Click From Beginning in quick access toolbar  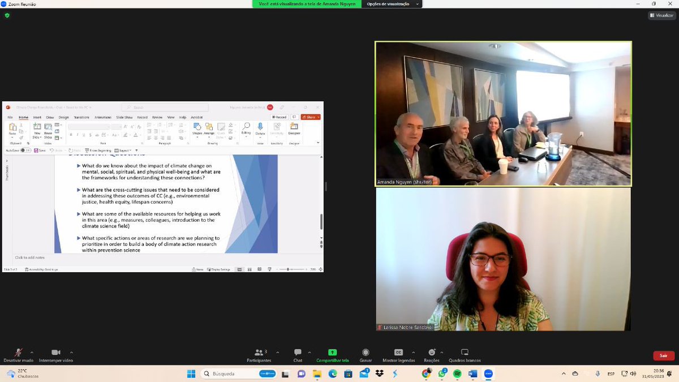tap(98, 151)
